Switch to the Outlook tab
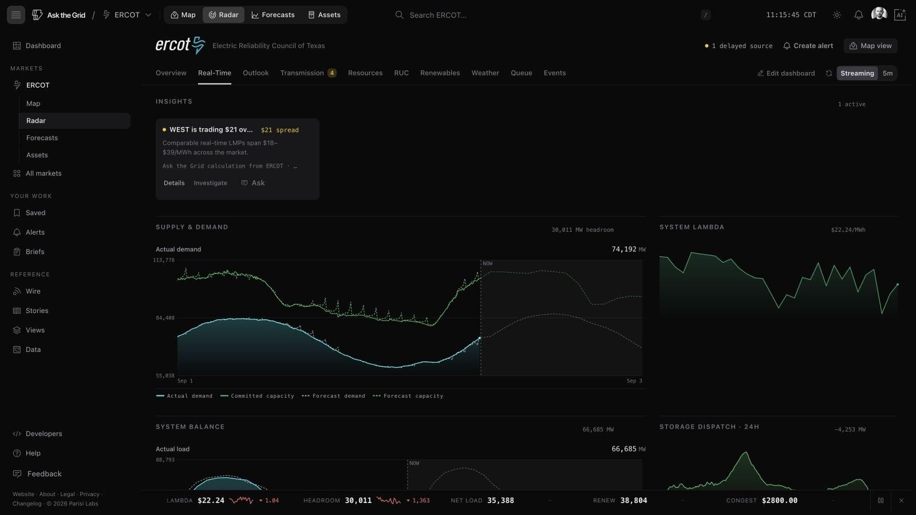The image size is (916, 515). point(255,73)
